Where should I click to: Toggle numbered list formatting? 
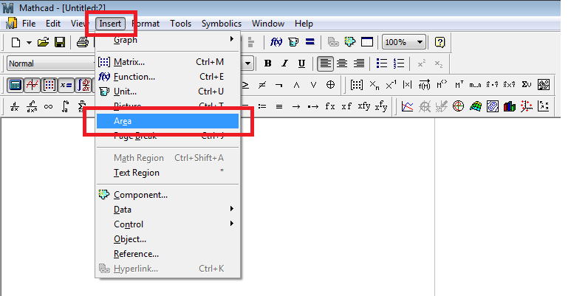click(399, 63)
